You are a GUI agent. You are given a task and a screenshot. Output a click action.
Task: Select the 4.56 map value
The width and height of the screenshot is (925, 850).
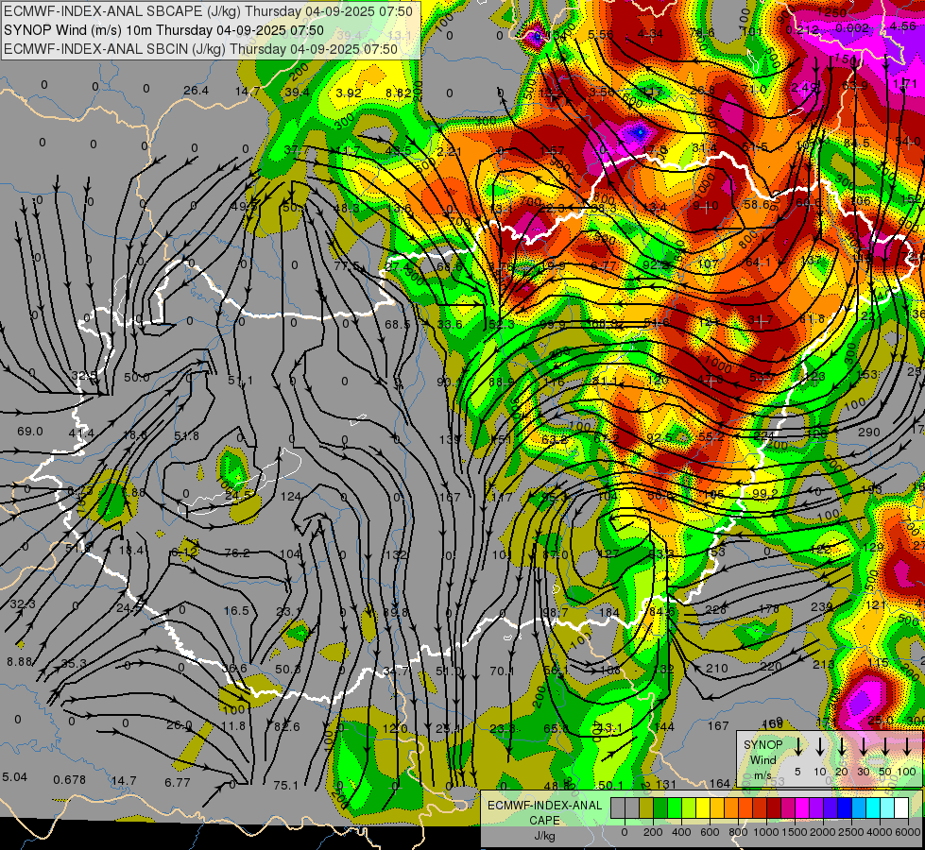coord(902,25)
